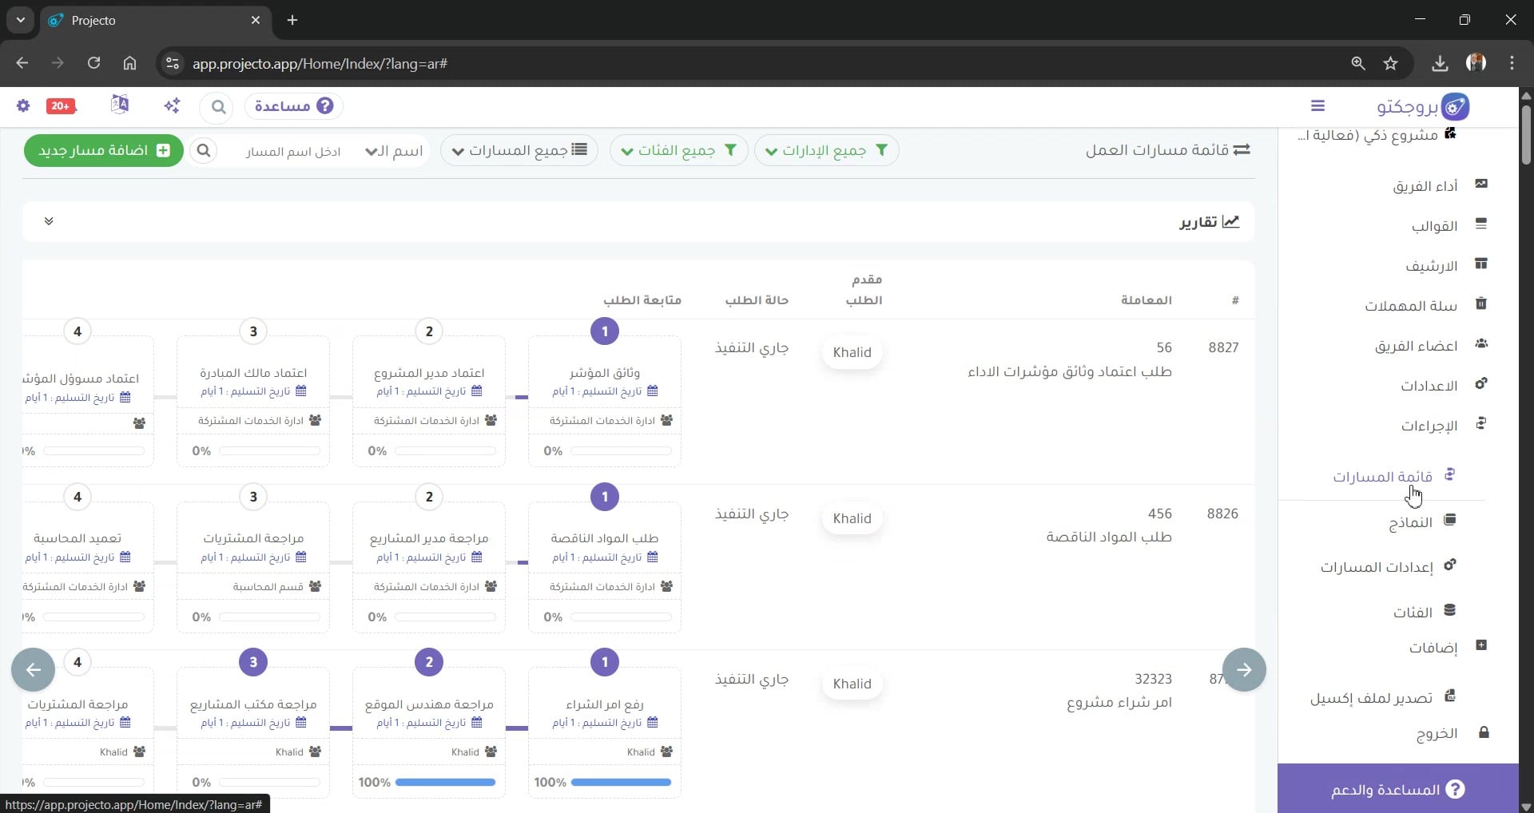Screen dimensions: 1534x813
Task: Click اضافة مسار جديد button
Action: [104, 150]
